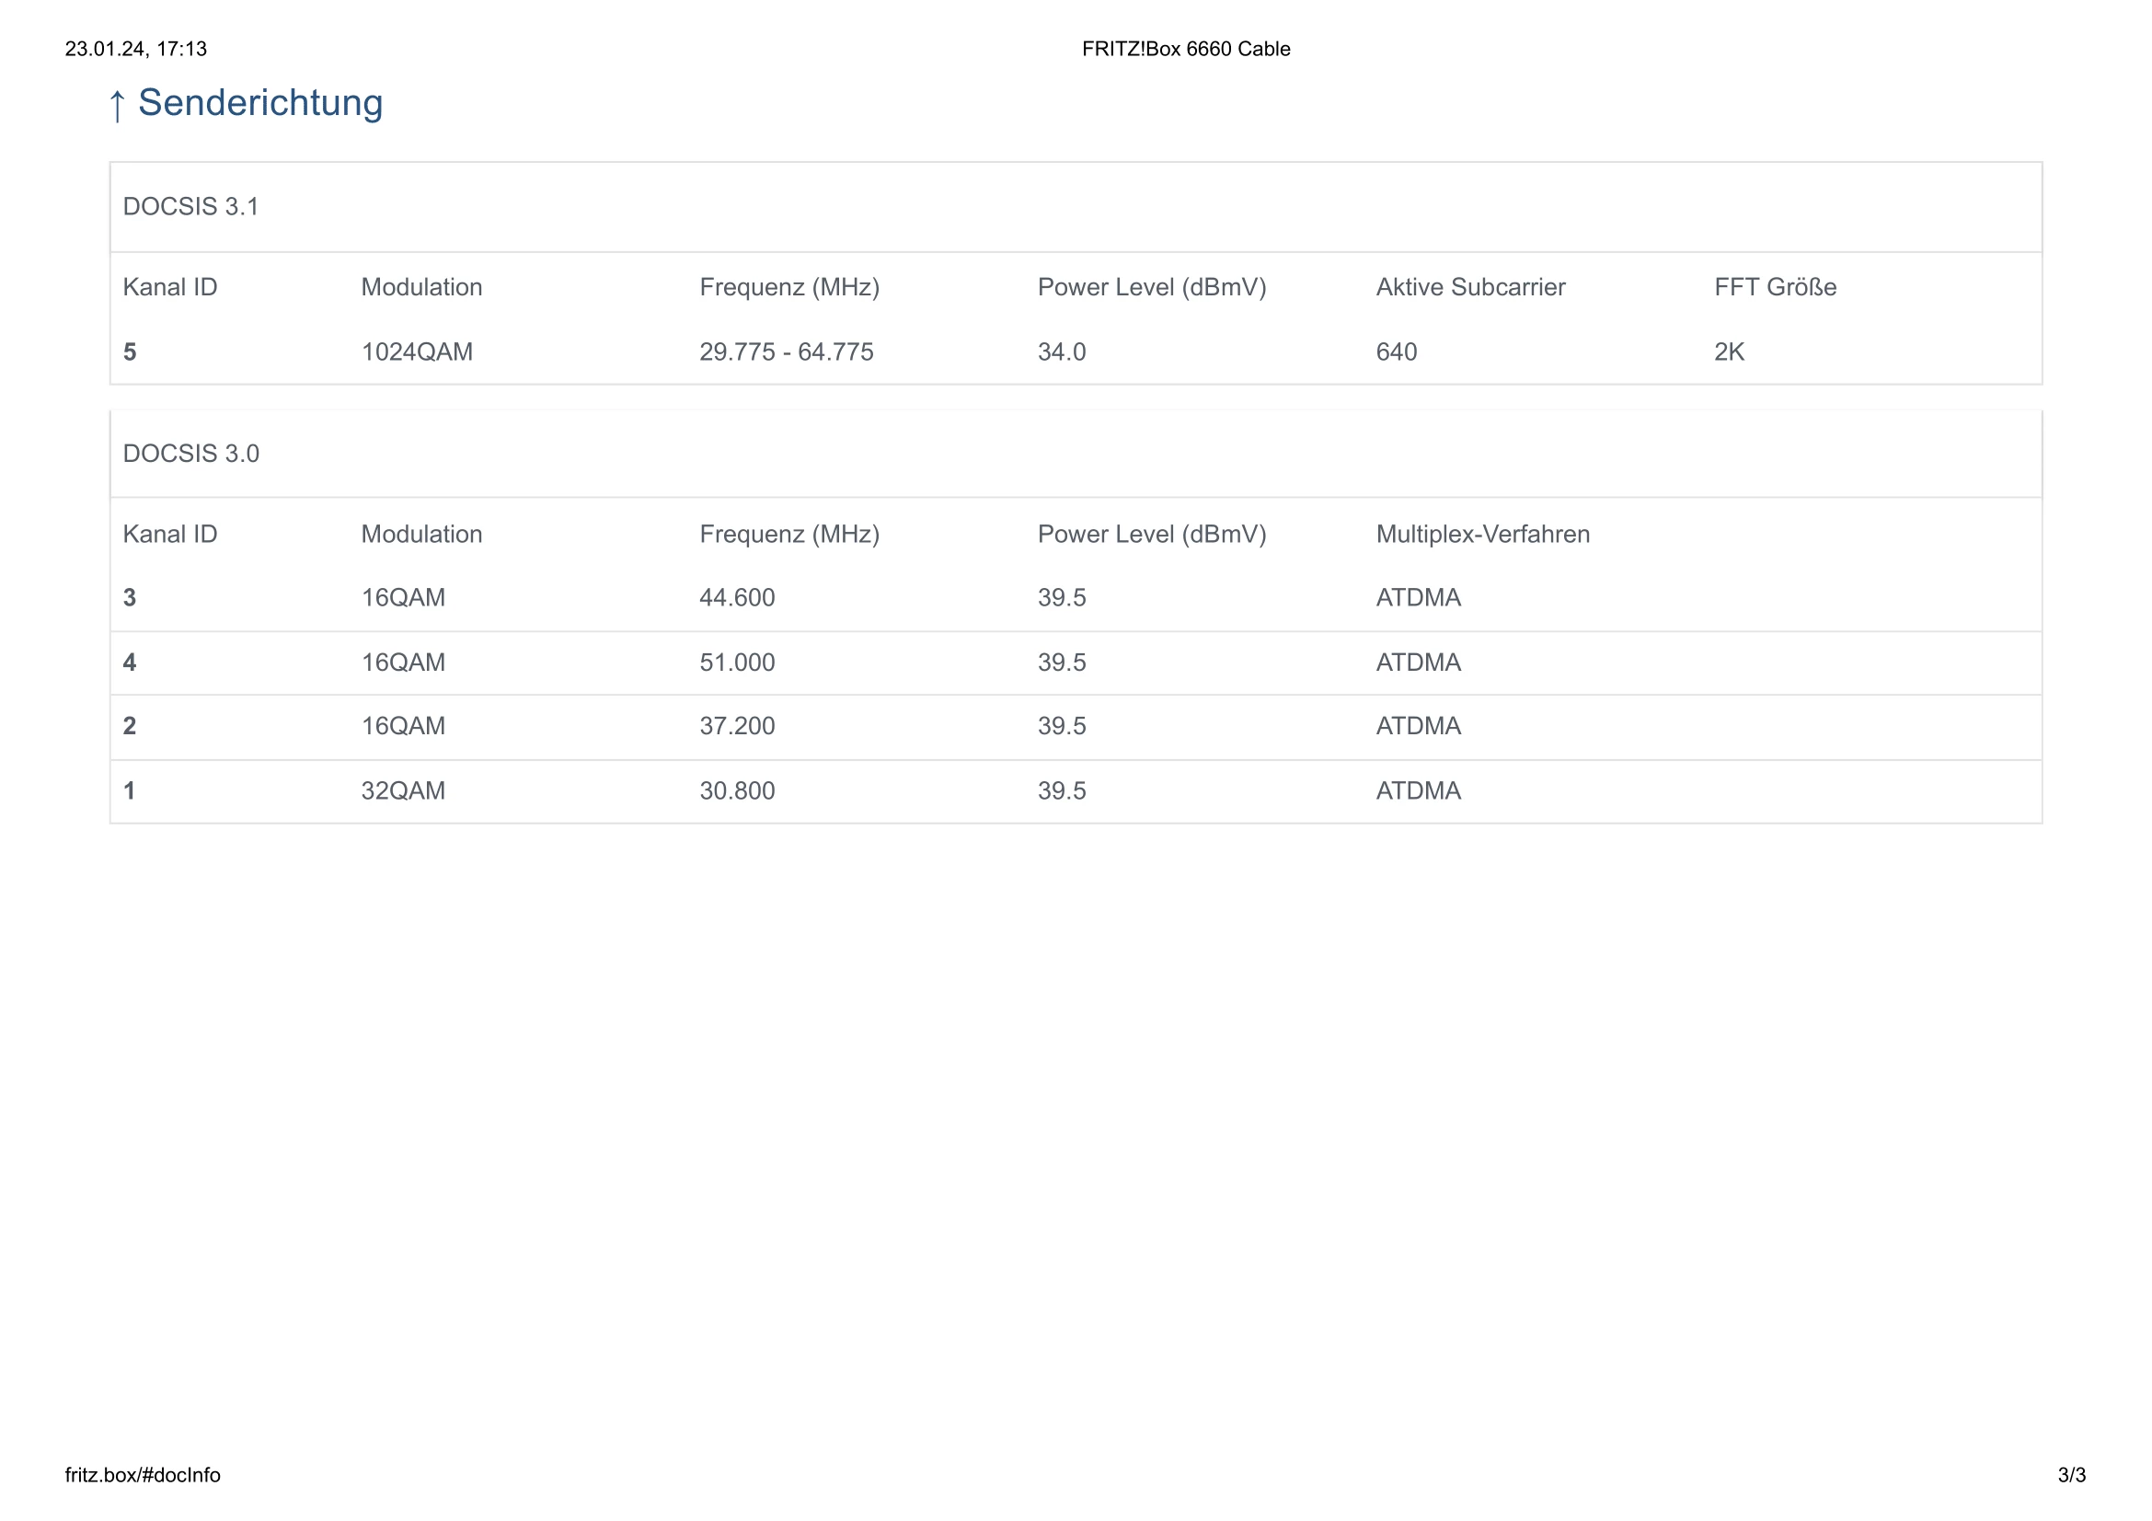Screen dimensions: 2152x1521
Task: Click the DOCSIS 3.1 section header
Action: pyautogui.click(x=191, y=206)
